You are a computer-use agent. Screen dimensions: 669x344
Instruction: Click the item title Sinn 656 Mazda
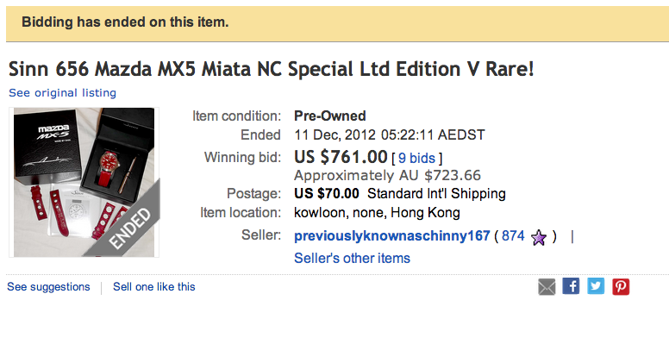271,69
